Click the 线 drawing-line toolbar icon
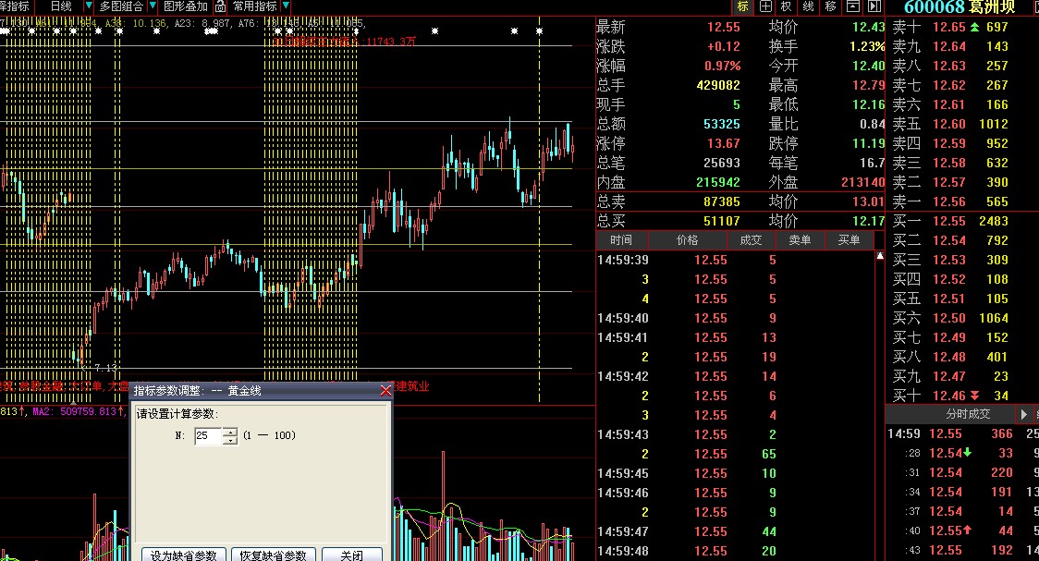Image resolution: width=1039 pixels, height=561 pixels. coord(809,6)
